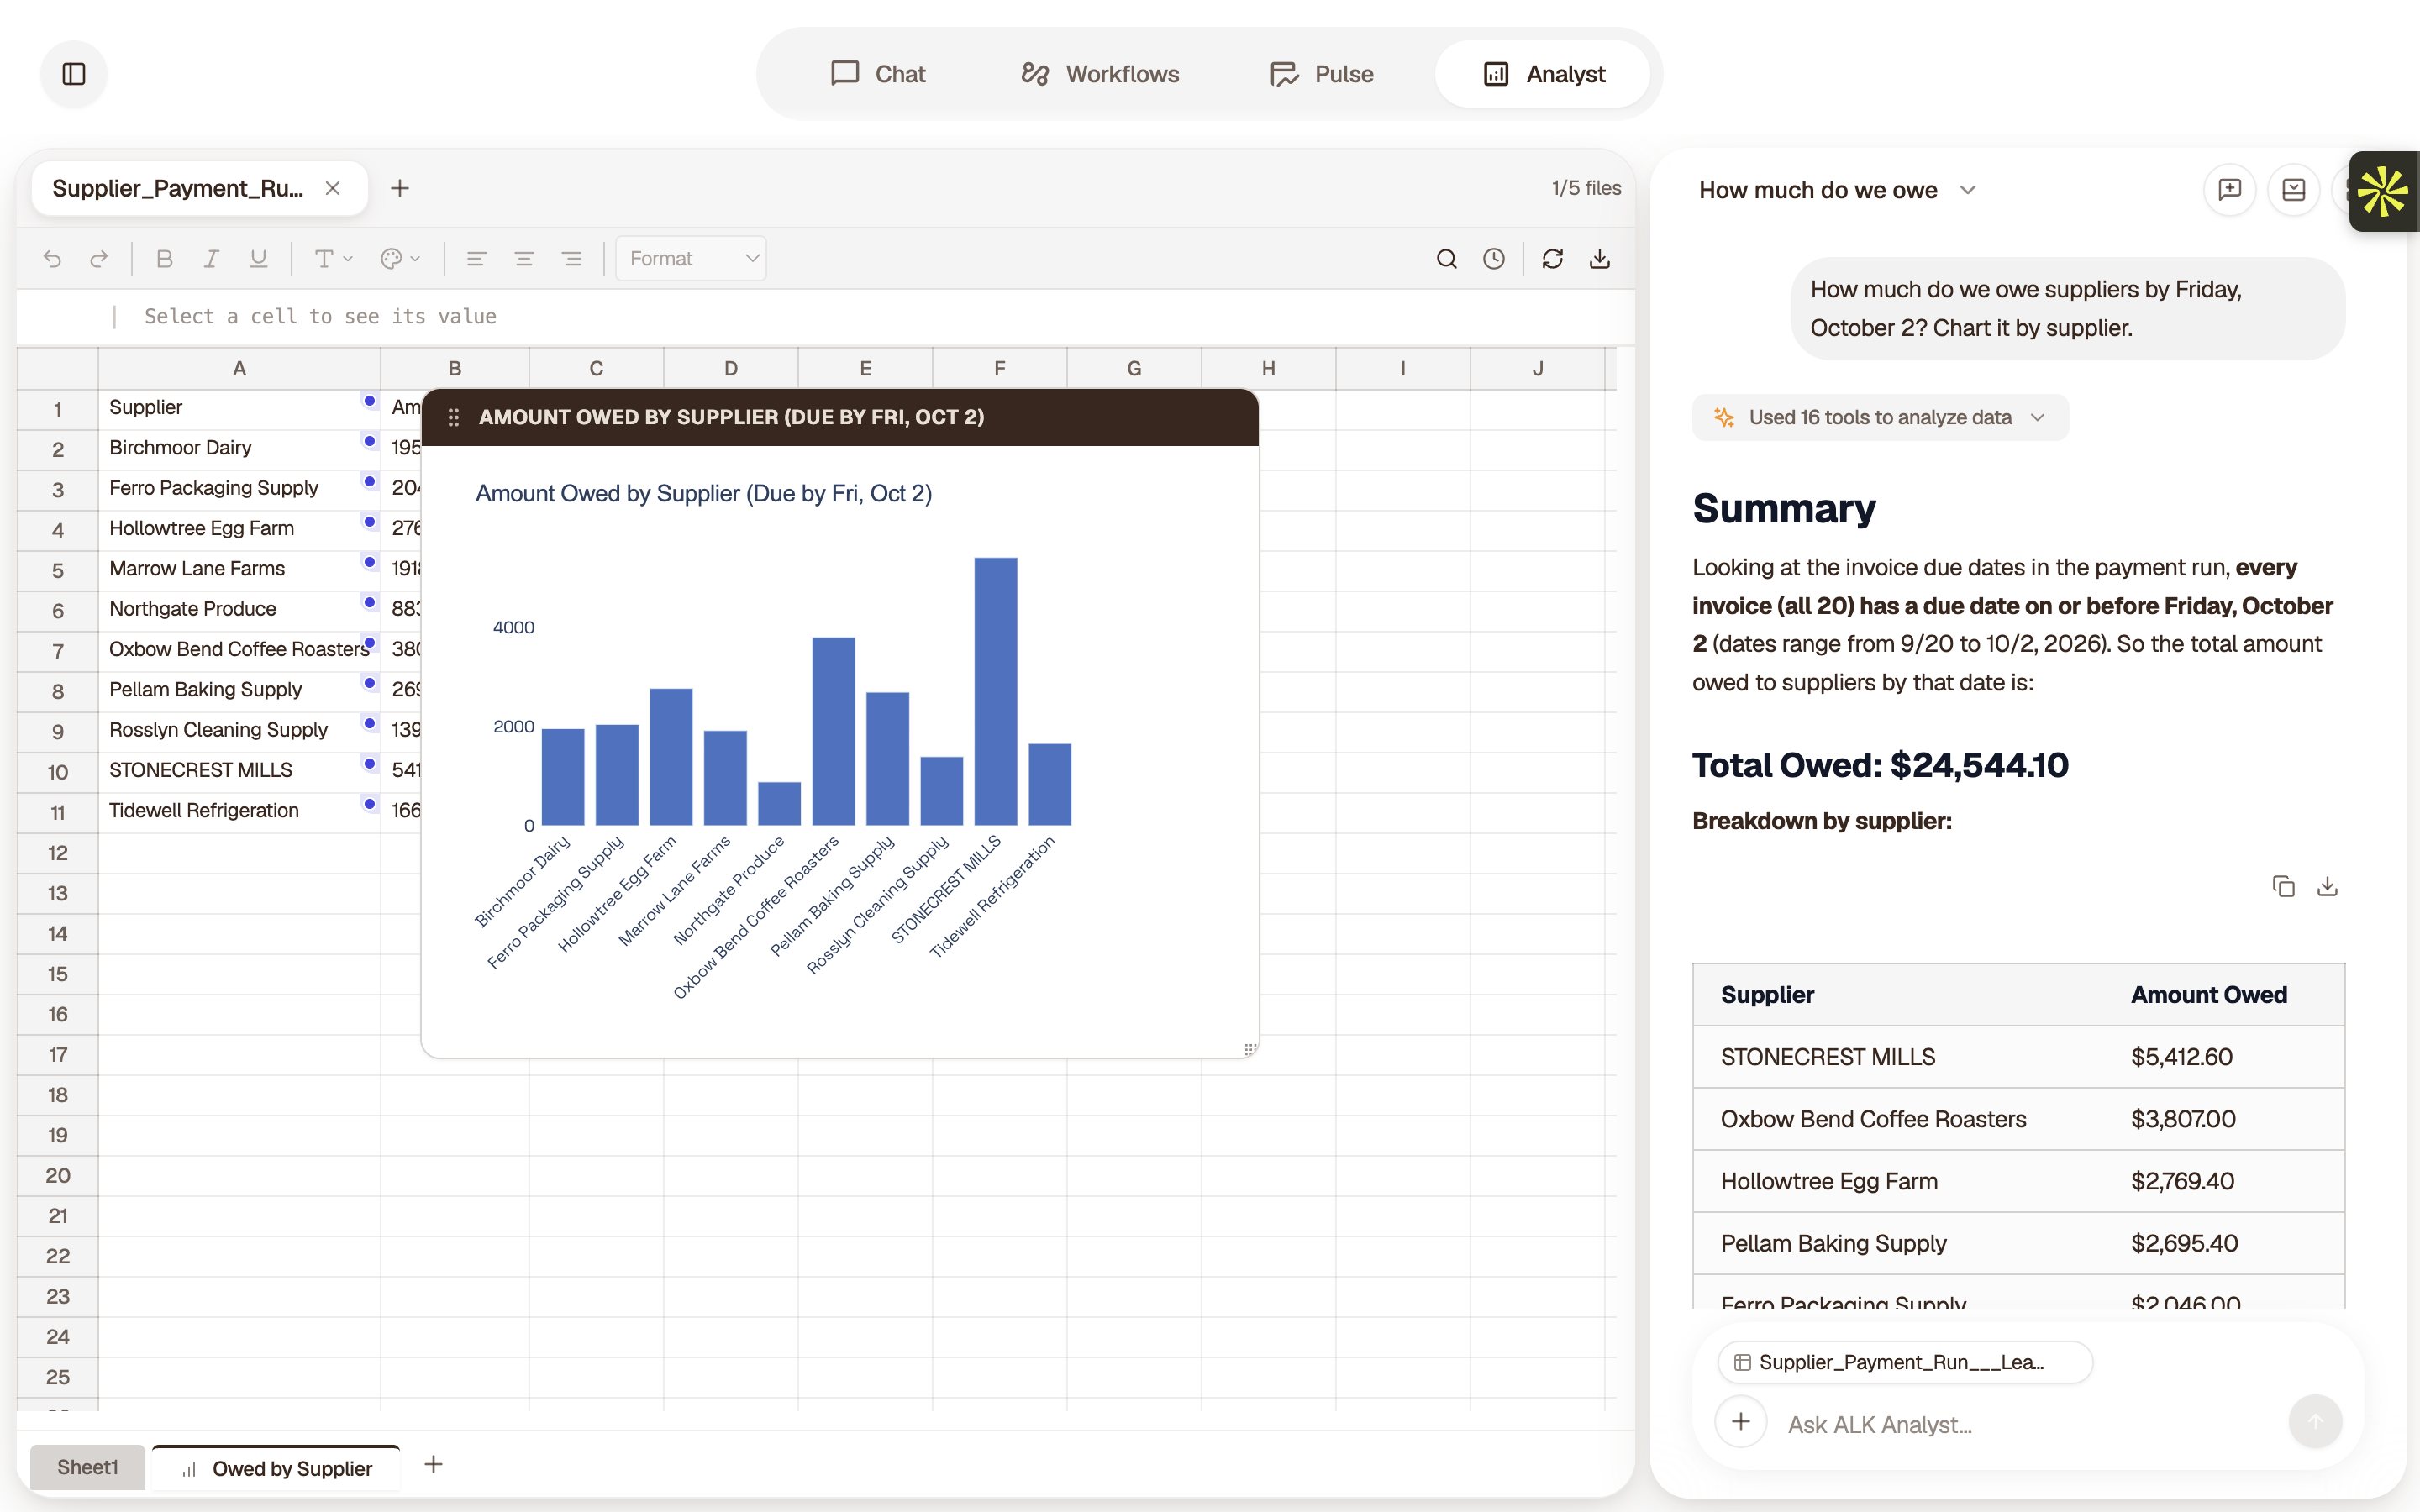Download the spreadsheet file

point(1600,259)
